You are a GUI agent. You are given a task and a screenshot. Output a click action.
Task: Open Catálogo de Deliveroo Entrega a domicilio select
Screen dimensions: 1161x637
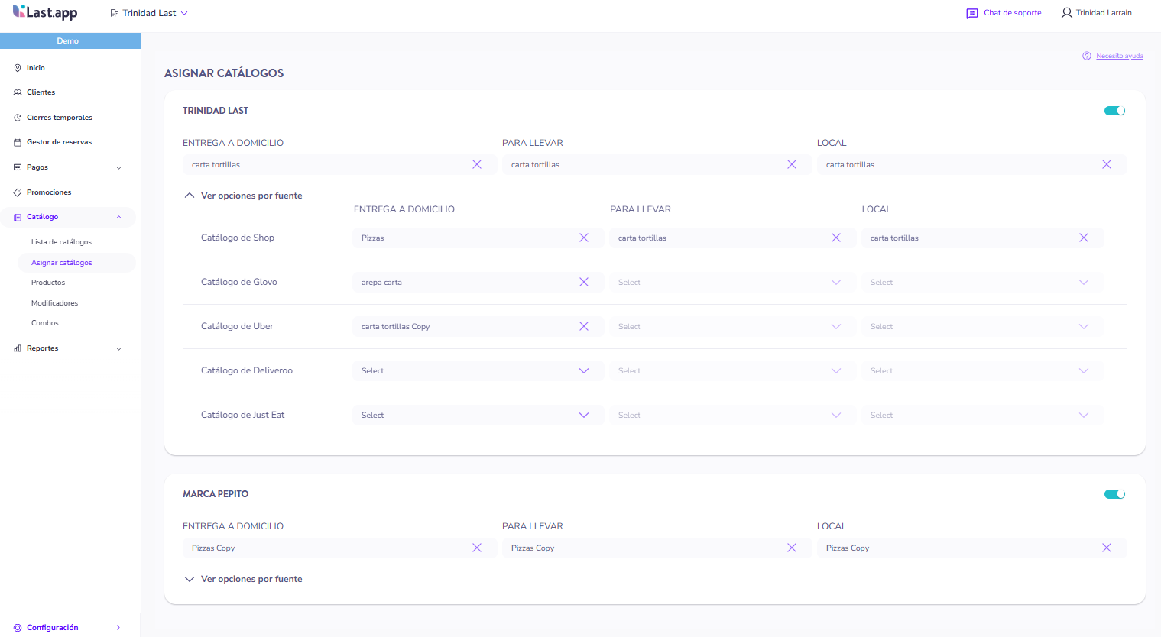click(478, 370)
